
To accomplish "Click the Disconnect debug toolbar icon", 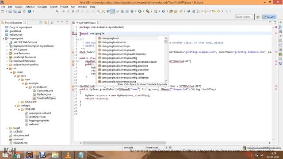I will pos(78,11).
